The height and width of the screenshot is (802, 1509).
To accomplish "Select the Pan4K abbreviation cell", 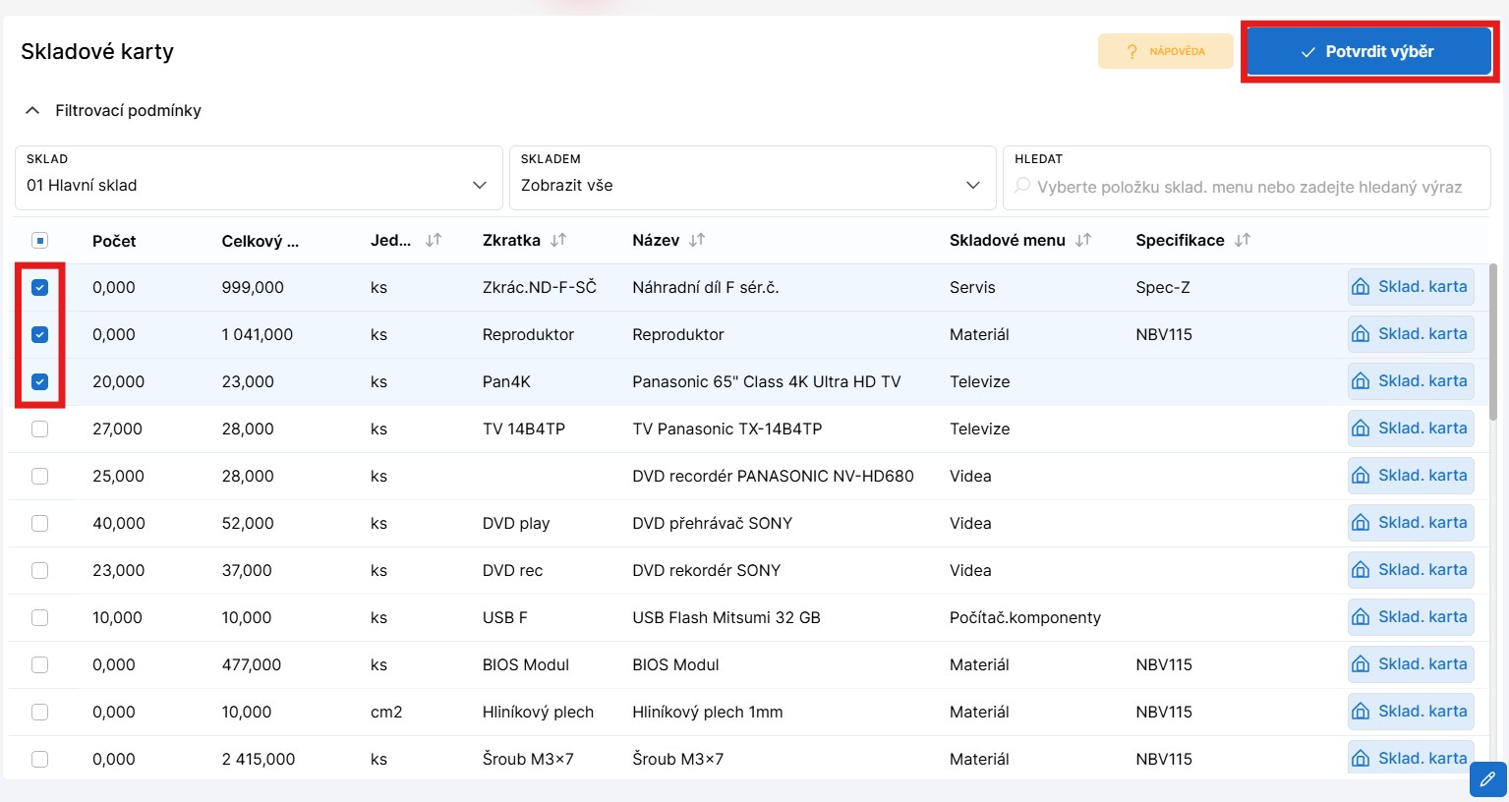I will 506,381.
